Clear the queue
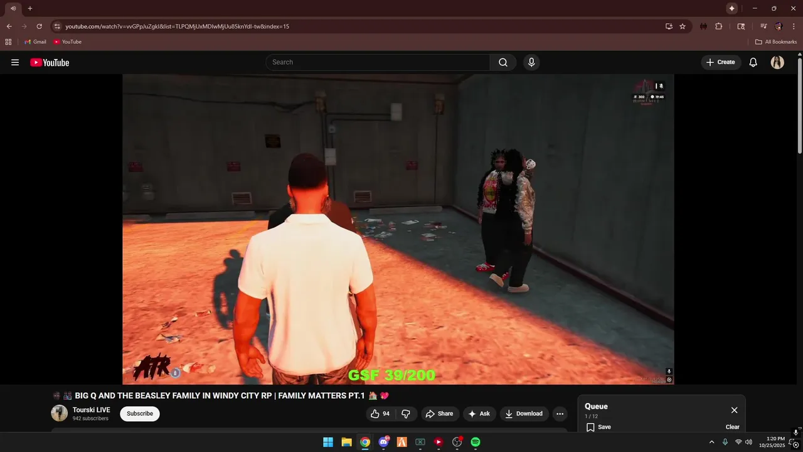Image resolution: width=803 pixels, height=452 pixels. coord(733,427)
